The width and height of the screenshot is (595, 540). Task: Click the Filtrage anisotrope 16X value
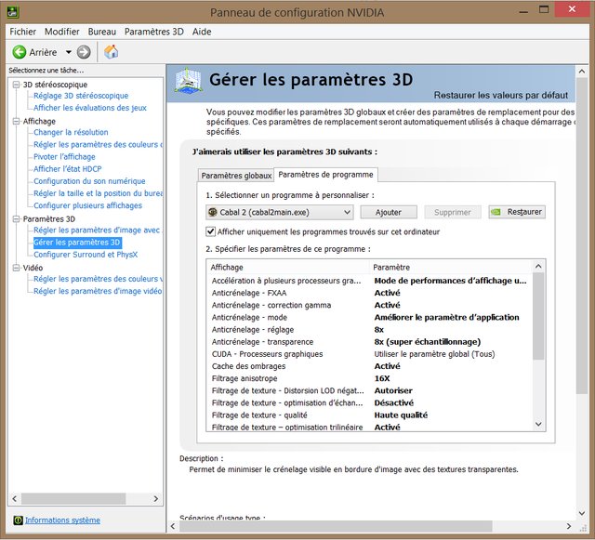click(382, 378)
